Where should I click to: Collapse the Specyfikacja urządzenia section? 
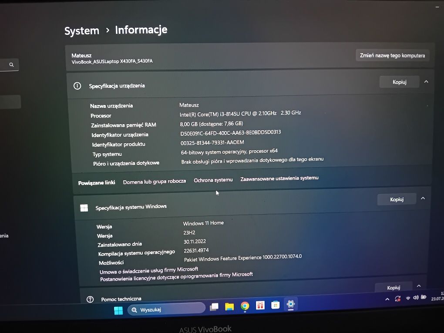(426, 81)
